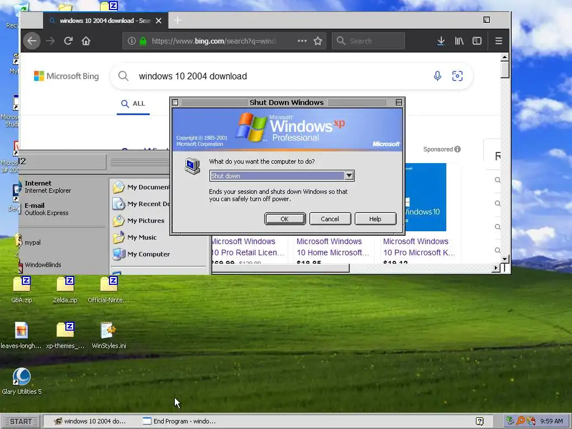Open GBA.zip desktop icon
Viewport: 572px width, 429px height.
(x=22, y=290)
